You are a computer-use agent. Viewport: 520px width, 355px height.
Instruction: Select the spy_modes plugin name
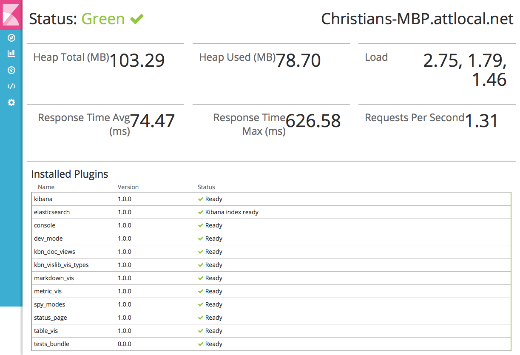click(x=50, y=304)
